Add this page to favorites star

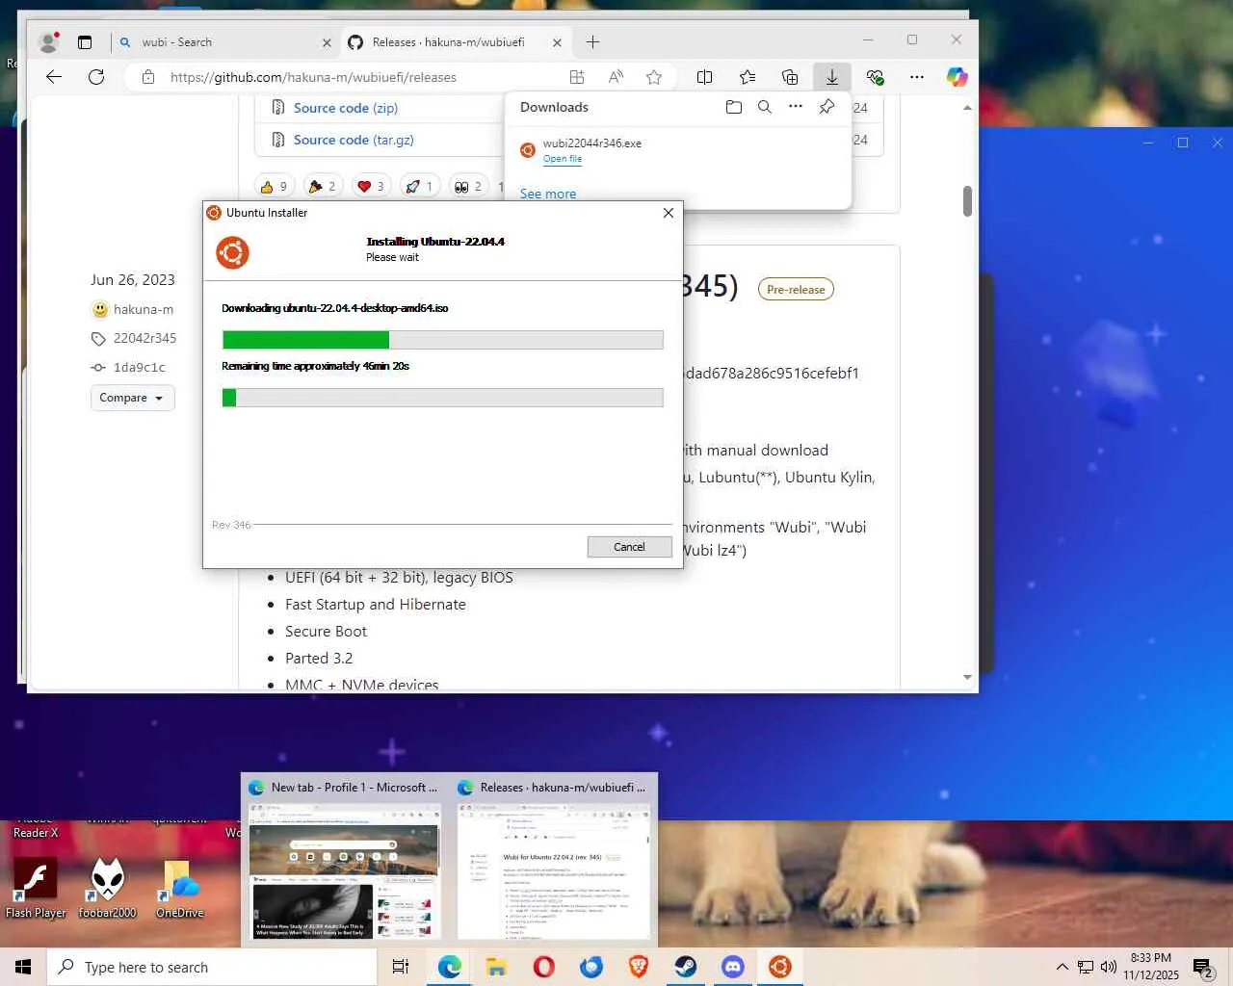[x=654, y=77]
